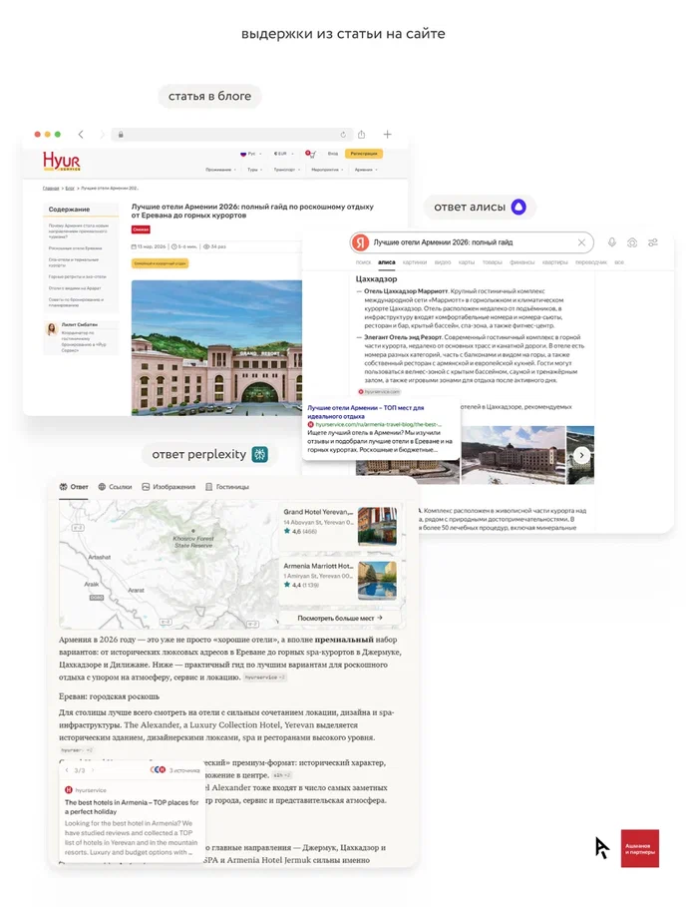Screen dimensions: 686x907
Task: Switch to Yandex переводчик tab
Action: (x=591, y=262)
